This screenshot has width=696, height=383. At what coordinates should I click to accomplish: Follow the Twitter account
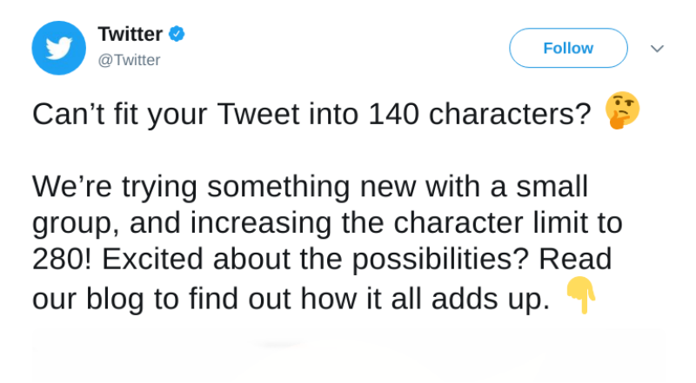tap(568, 48)
